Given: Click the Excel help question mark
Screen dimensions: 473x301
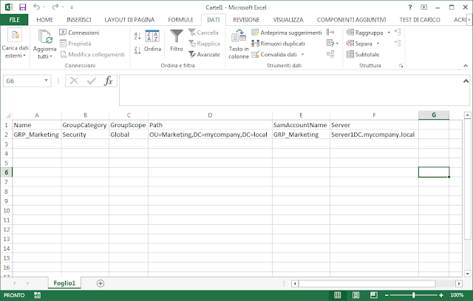Looking at the screenshot, I should point(410,7).
